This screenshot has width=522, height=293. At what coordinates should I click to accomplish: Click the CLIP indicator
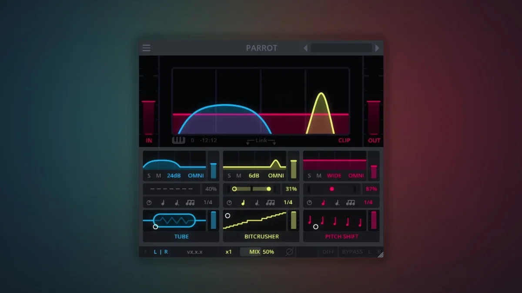(344, 141)
